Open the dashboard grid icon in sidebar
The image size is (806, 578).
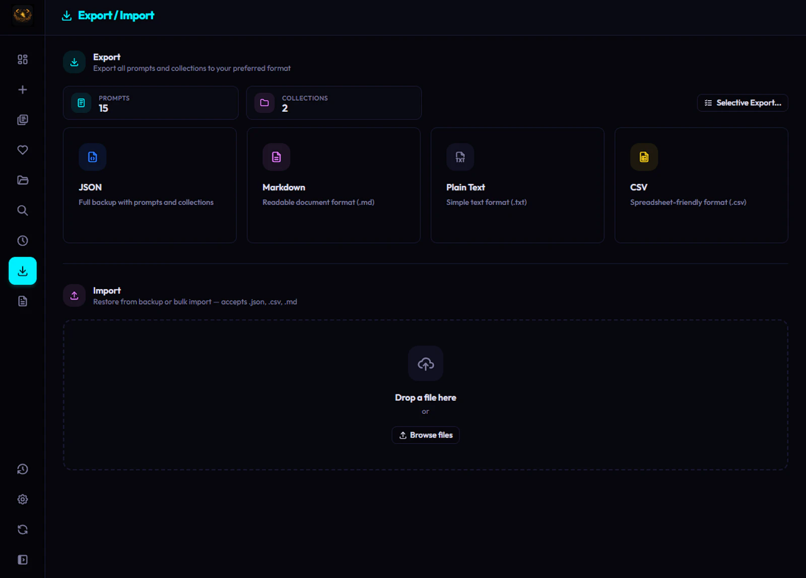click(22, 59)
